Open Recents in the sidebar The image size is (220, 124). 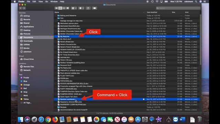pos(27,19)
